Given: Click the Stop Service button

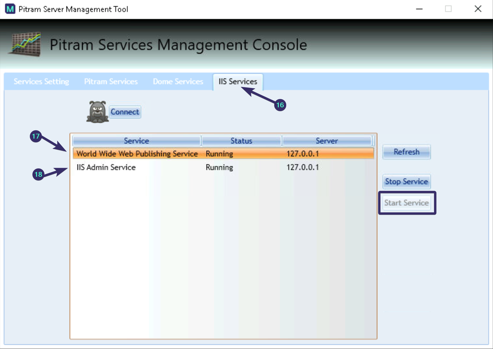Looking at the screenshot, I should coord(406,181).
